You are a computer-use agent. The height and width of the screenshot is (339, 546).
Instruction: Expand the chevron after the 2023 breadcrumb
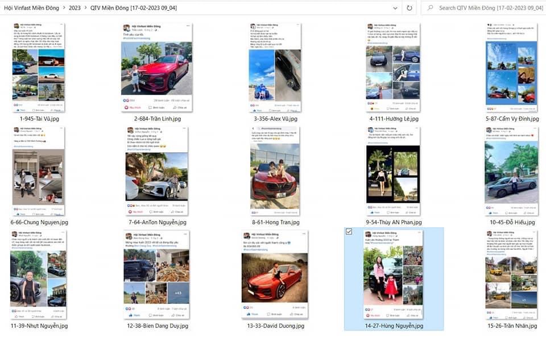coord(85,8)
